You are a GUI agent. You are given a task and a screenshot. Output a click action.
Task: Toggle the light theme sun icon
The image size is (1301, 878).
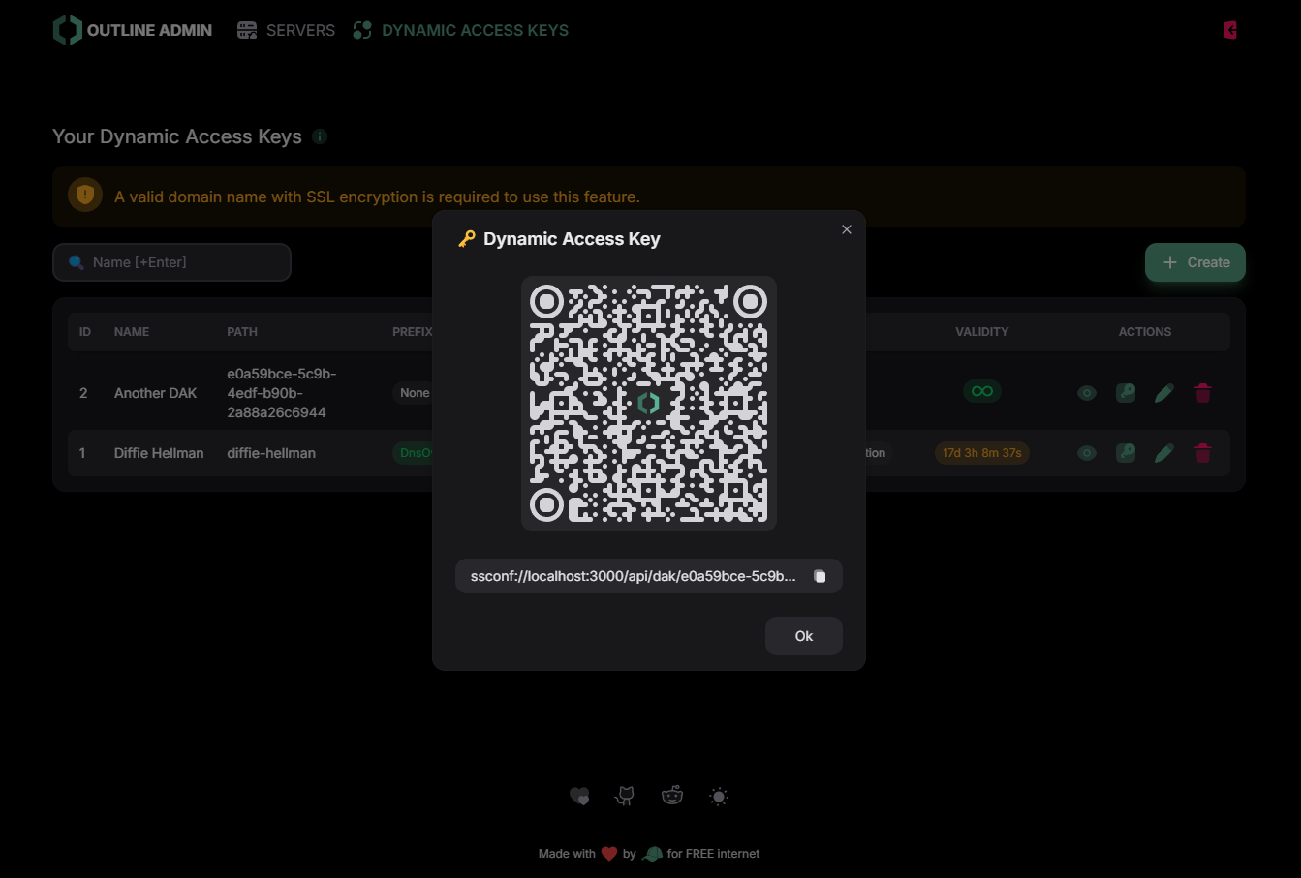(x=719, y=797)
